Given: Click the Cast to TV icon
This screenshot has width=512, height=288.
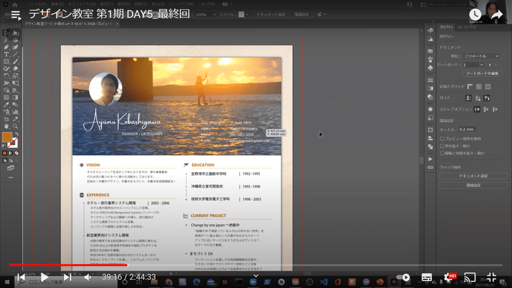Looking at the screenshot, I should pos(470,278).
